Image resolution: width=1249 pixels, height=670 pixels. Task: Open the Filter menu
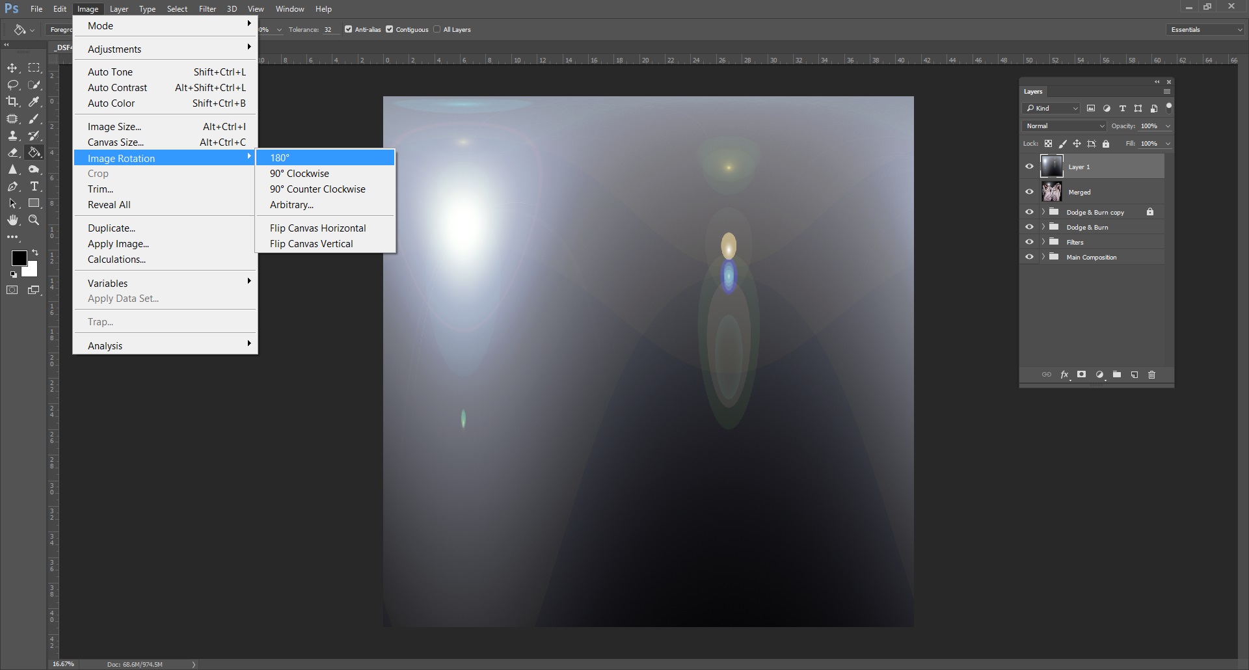(207, 8)
